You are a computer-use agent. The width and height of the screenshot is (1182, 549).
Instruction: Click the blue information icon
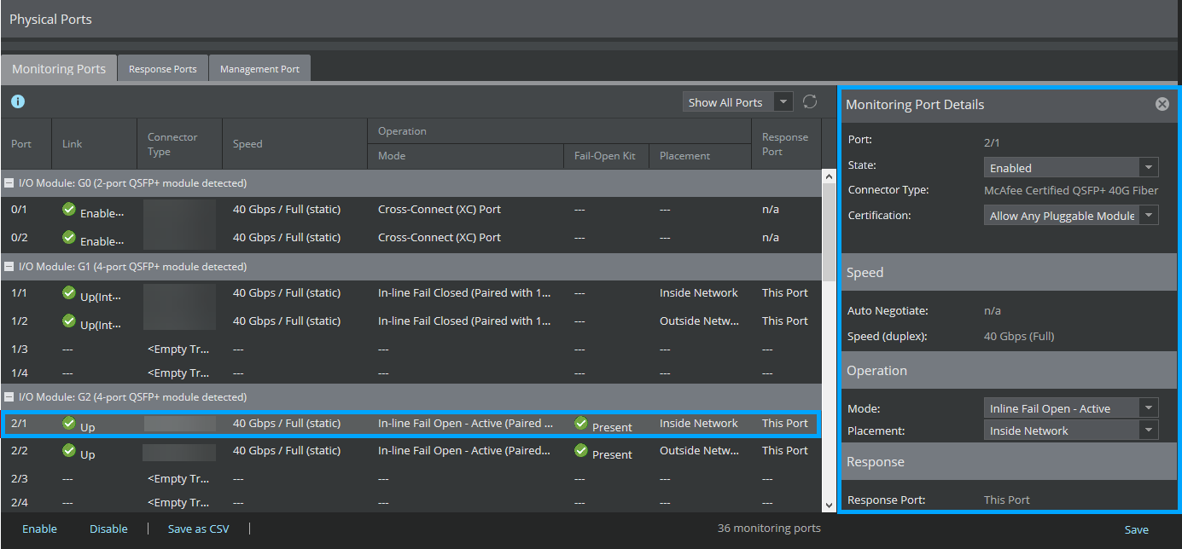pyautogui.click(x=18, y=101)
